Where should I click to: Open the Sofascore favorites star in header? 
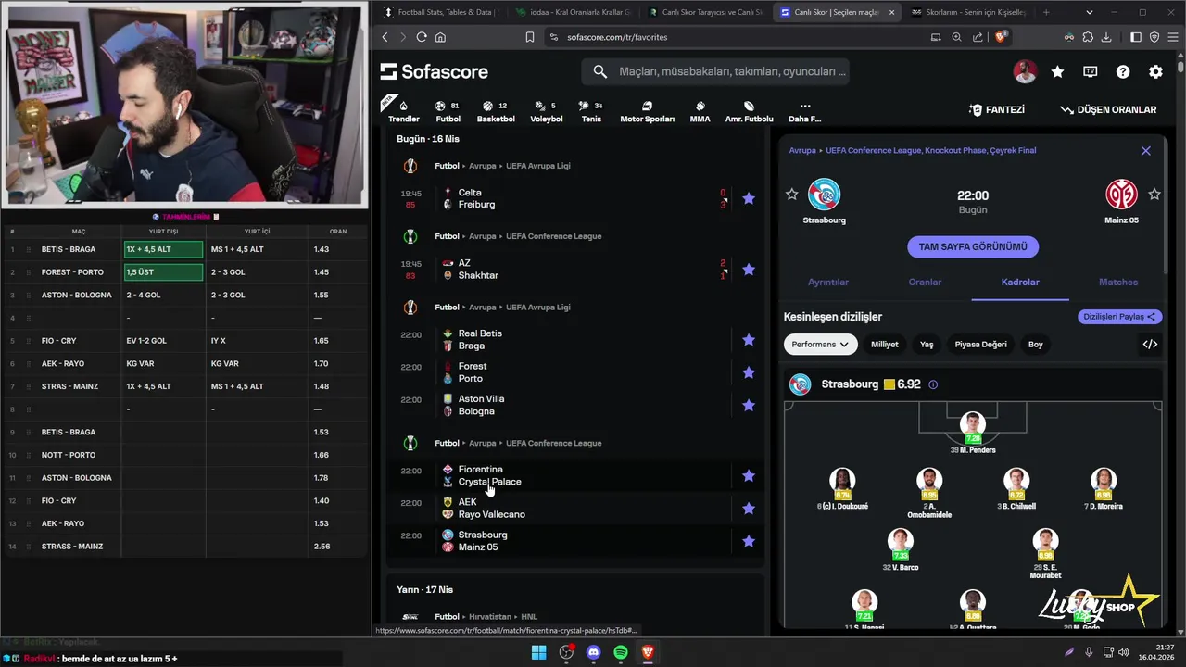(x=1057, y=71)
